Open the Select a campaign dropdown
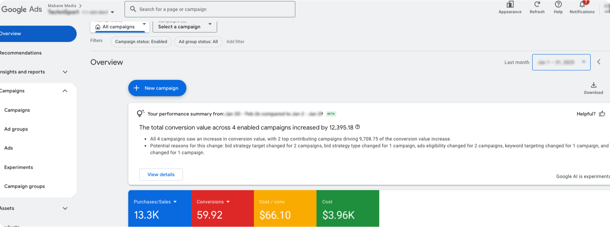Viewport: 610px width, 227px height. point(185,27)
